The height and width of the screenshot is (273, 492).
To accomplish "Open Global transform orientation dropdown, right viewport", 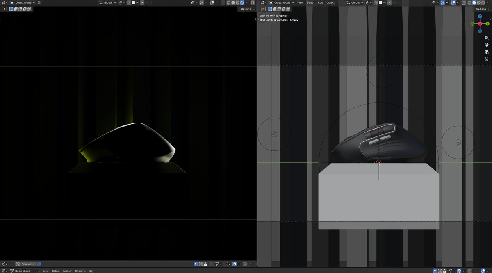I will pyautogui.click(x=355, y=2).
